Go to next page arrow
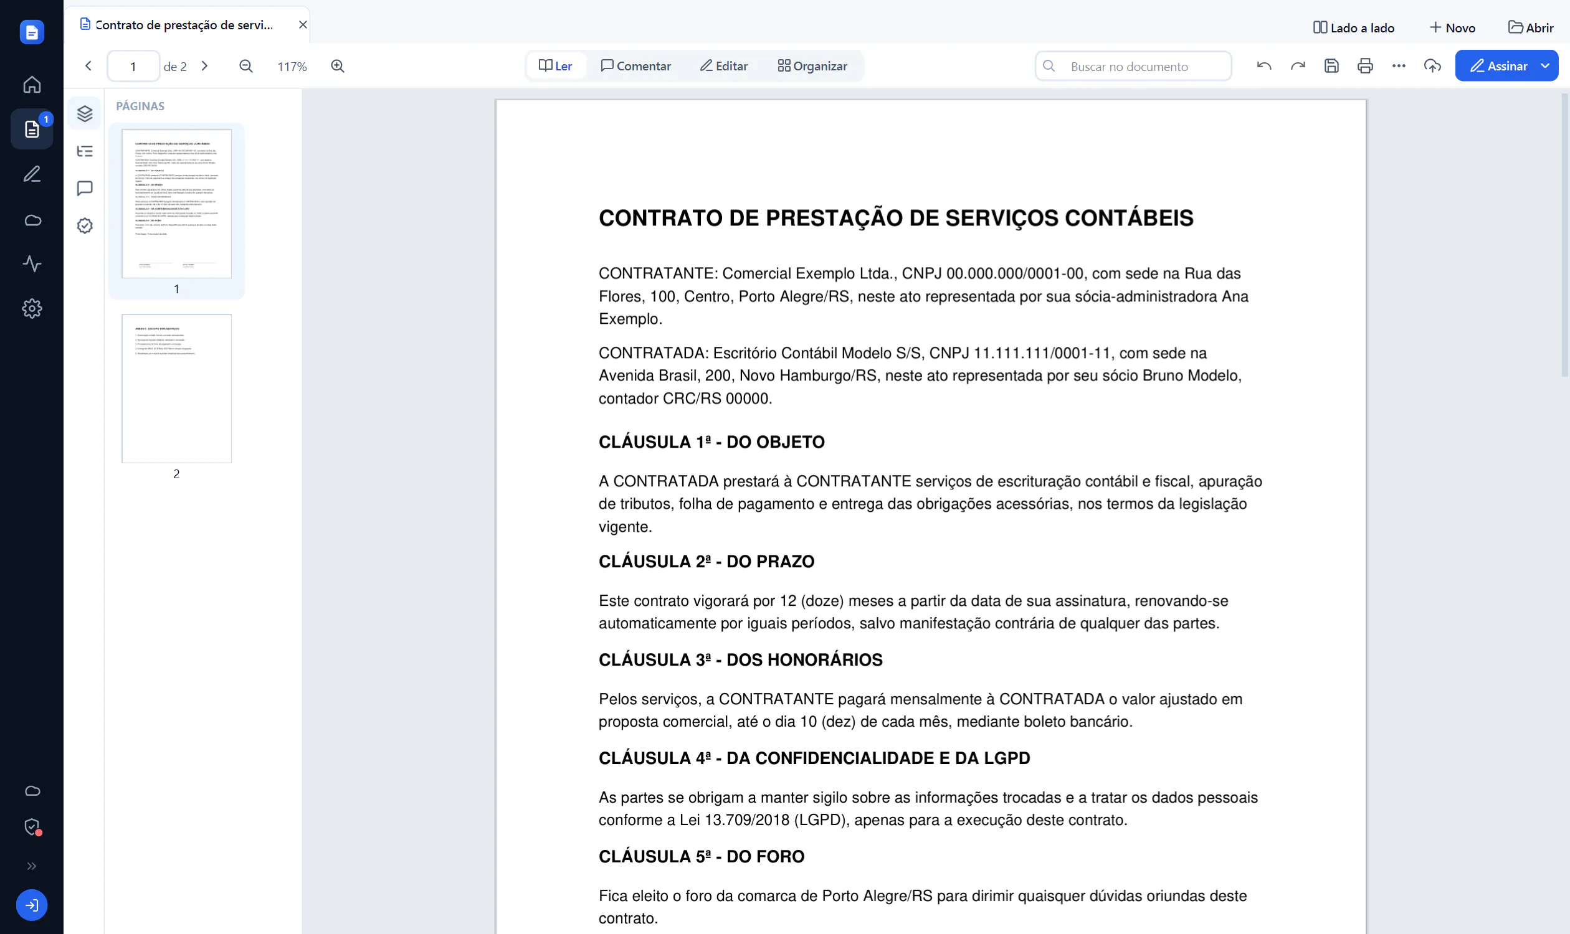Screen dimensions: 1570x934 click(205, 66)
